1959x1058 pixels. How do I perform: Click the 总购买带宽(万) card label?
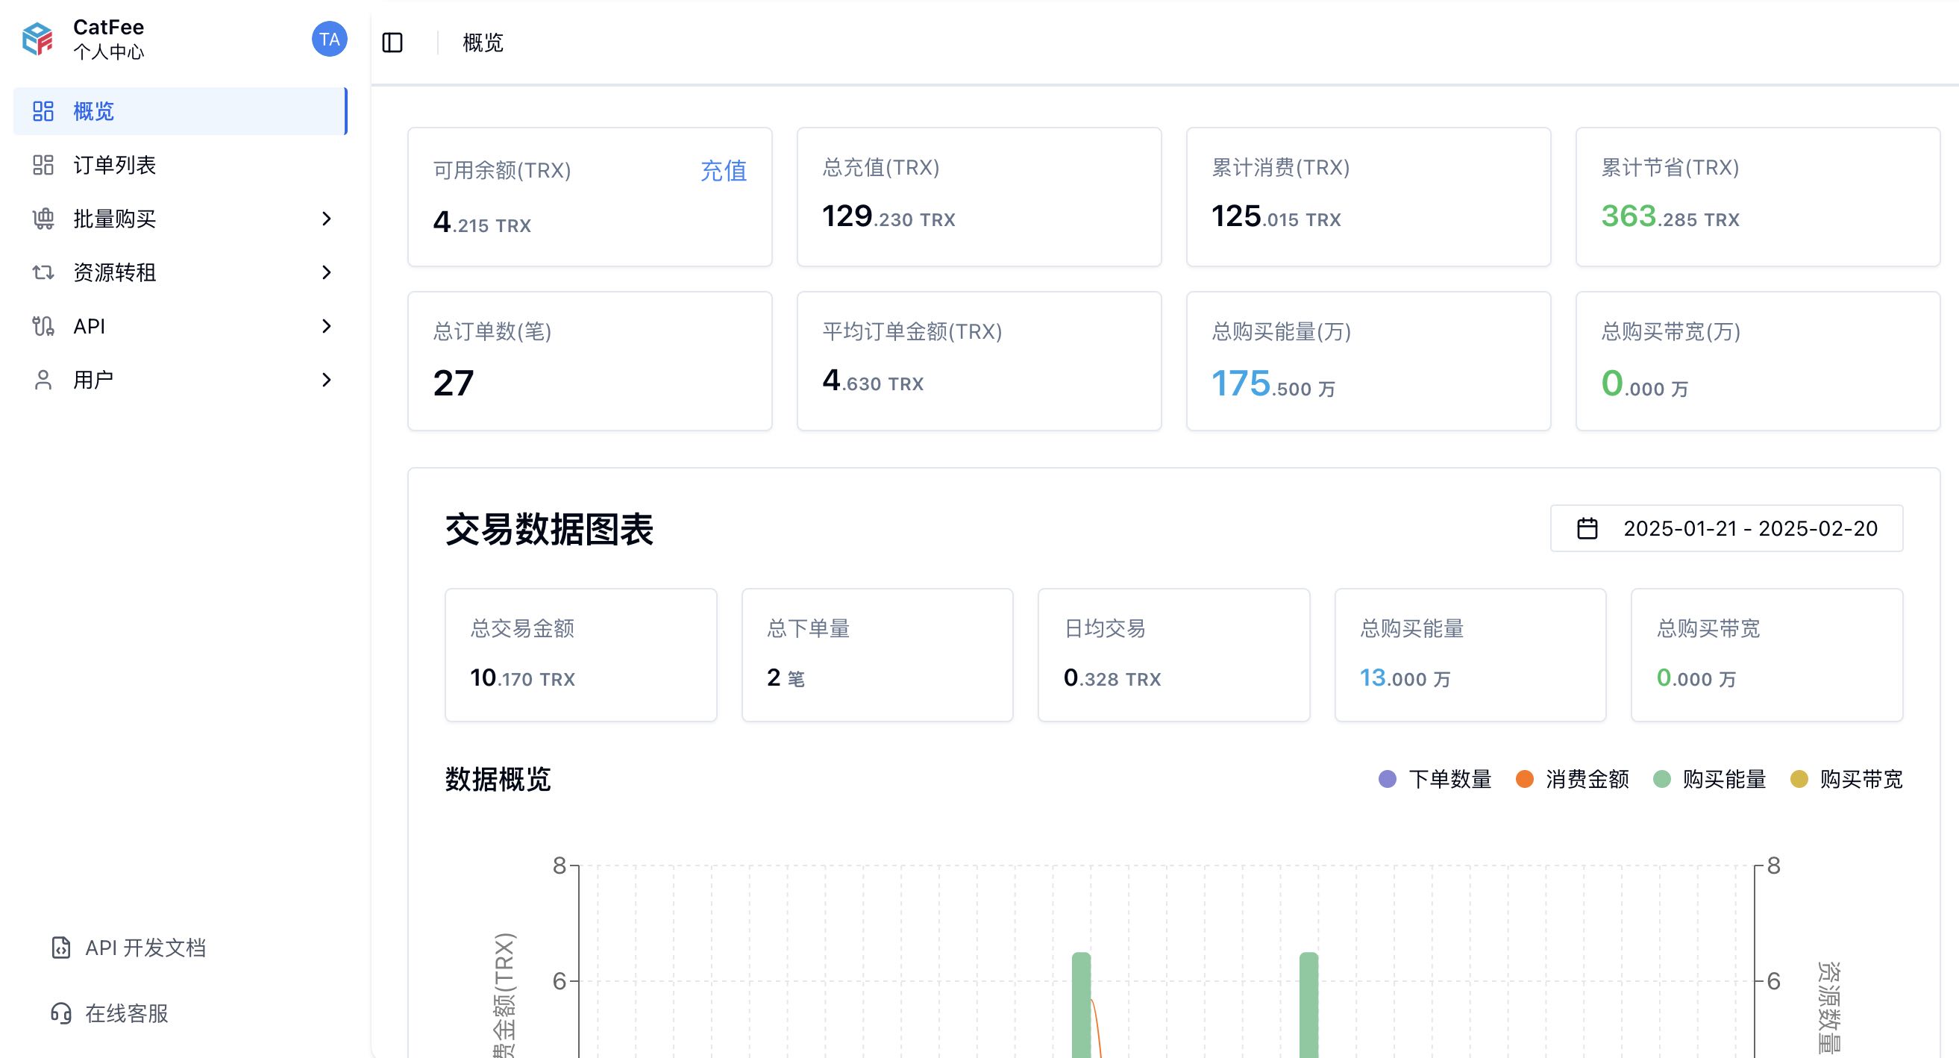pos(1671,331)
